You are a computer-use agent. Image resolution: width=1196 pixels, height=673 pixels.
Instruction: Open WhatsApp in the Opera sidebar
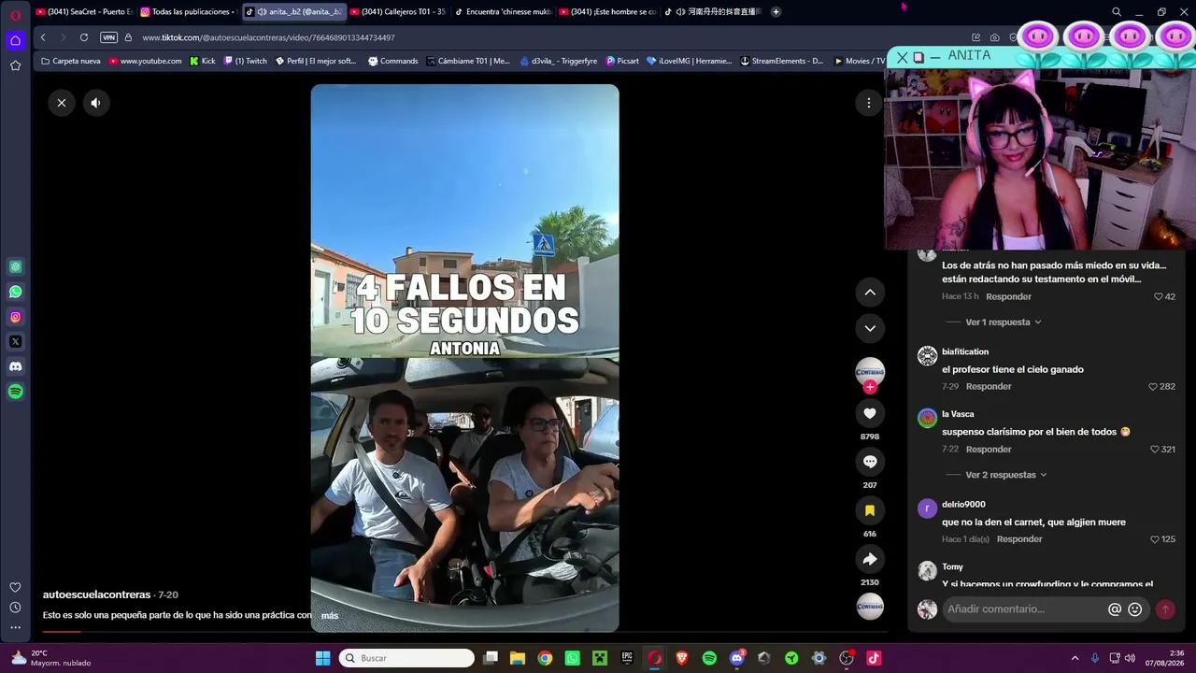16,292
